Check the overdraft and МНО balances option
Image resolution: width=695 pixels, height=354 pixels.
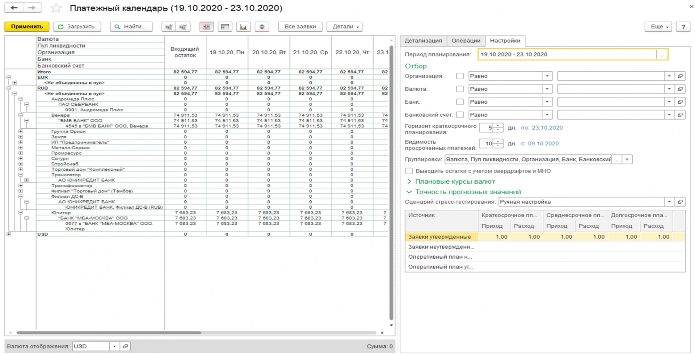click(409, 171)
